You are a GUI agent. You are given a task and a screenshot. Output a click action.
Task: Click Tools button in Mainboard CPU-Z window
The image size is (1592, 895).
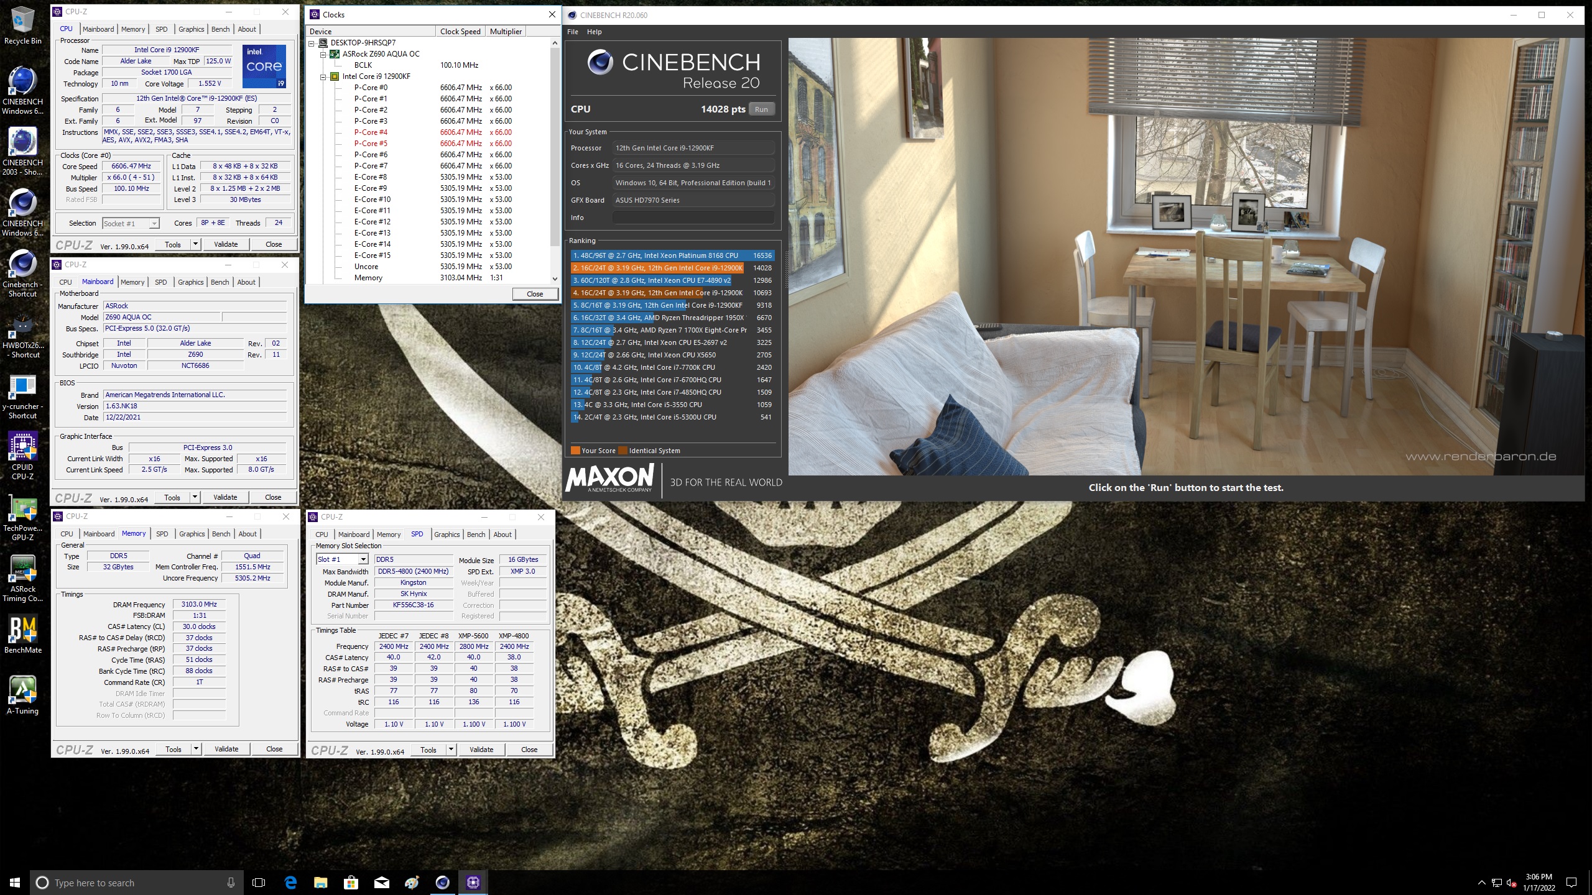pos(172,497)
